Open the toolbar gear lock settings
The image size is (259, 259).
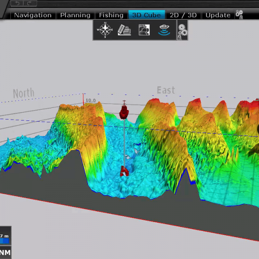182,31
